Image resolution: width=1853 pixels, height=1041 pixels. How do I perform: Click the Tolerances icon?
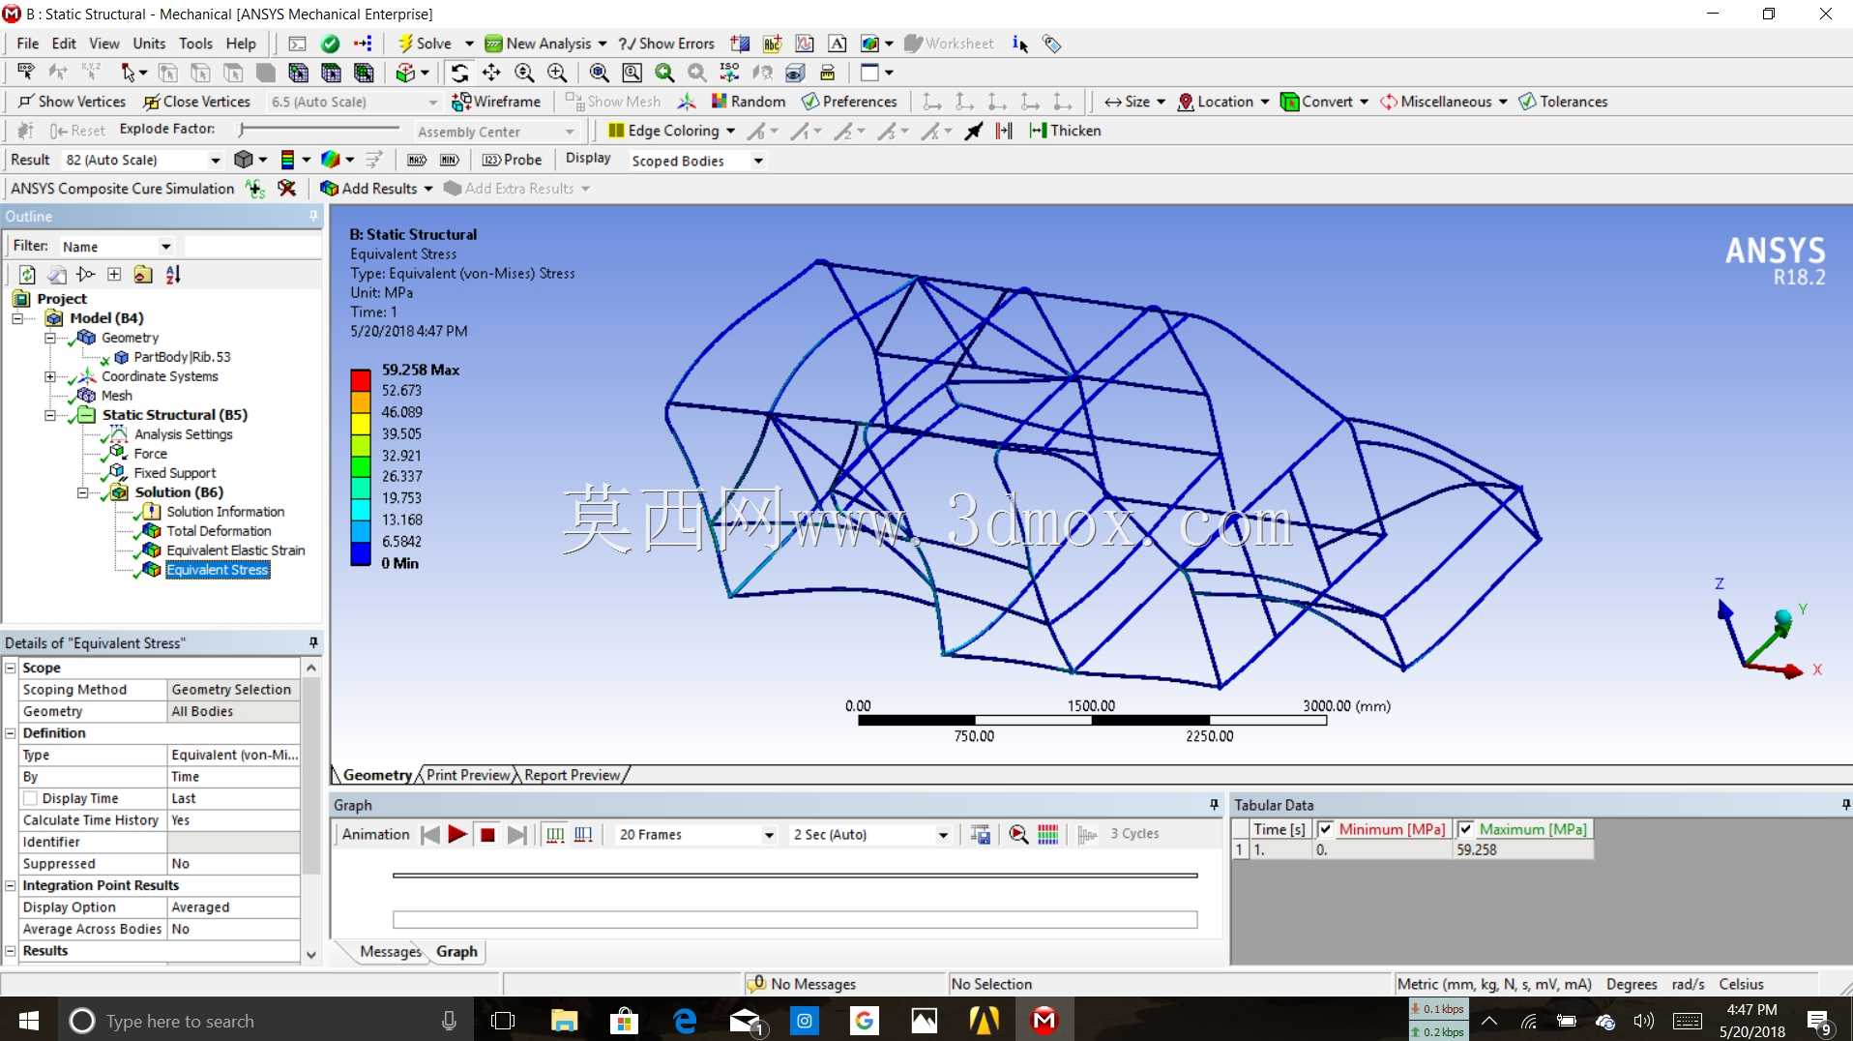click(1527, 102)
